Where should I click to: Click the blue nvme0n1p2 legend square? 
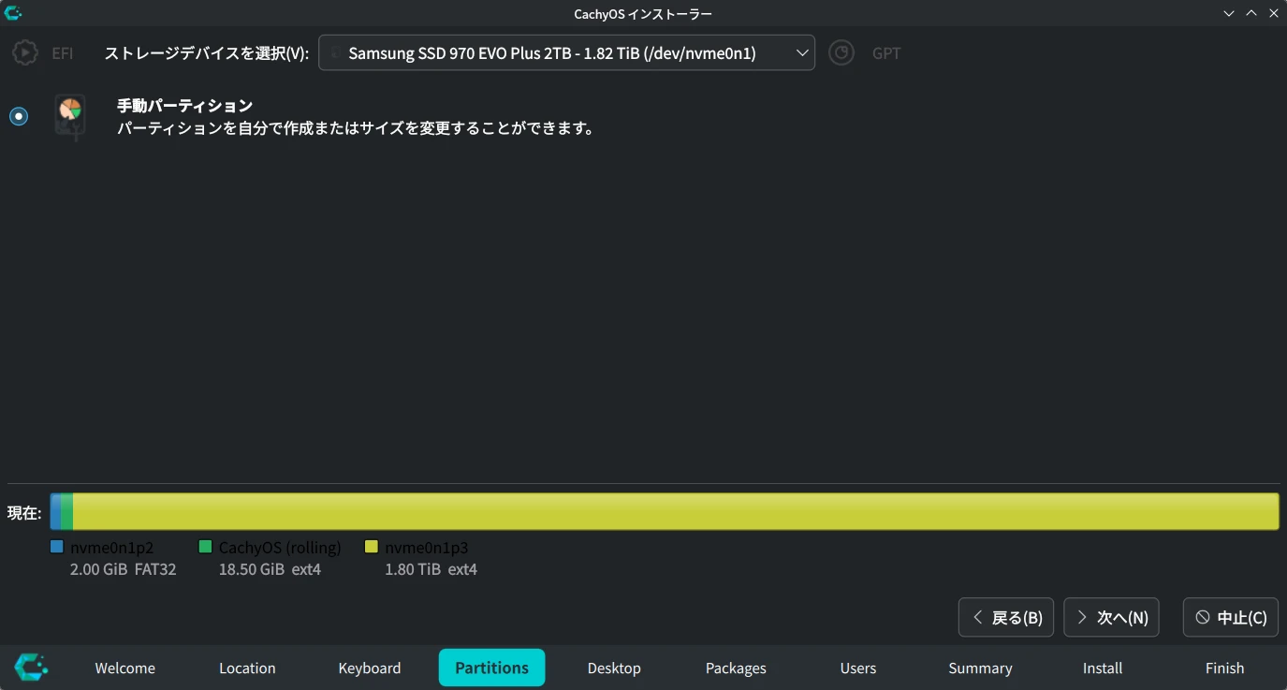pyautogui.click(x=57, y=547)
